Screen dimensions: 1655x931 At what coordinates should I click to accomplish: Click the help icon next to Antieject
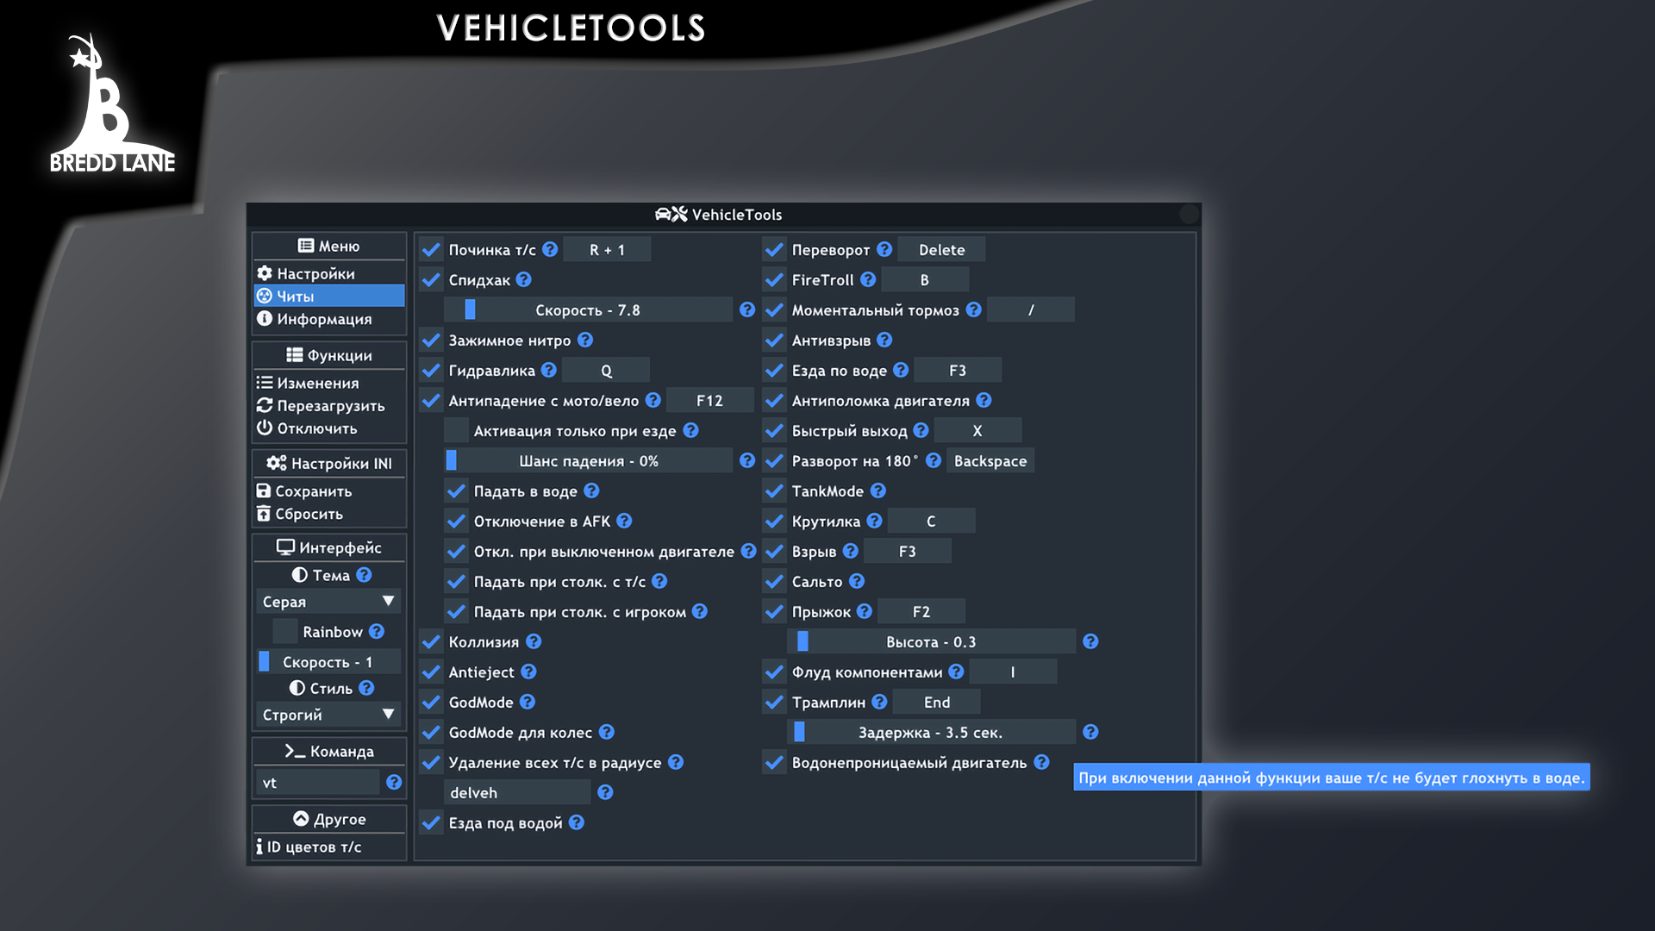[528, 672]
